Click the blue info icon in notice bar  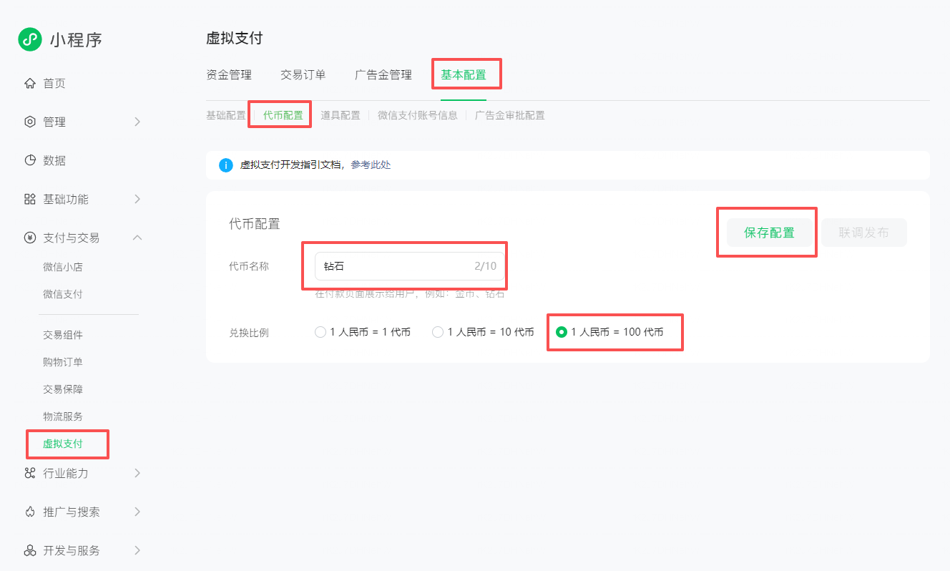coord(226,165)
